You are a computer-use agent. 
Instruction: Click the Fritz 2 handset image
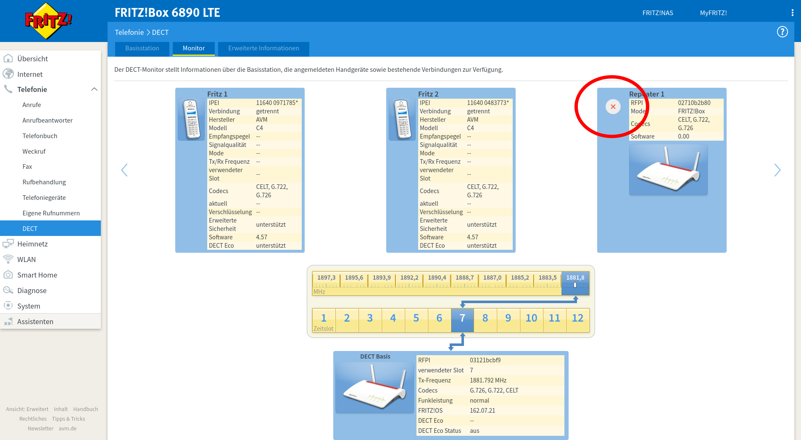pos(402,119)
